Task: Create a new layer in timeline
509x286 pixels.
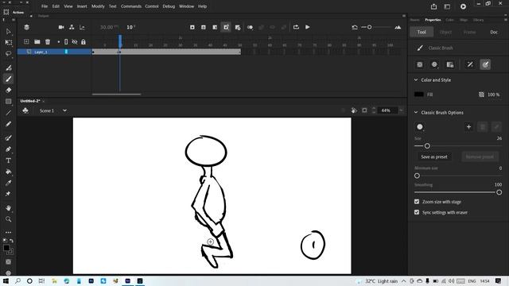Action: [x=26, y=41]
